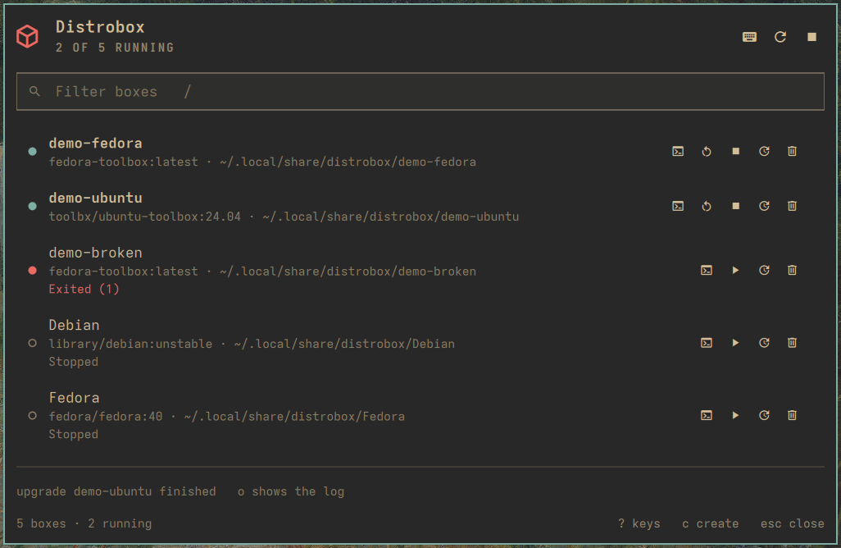Image resolution: width=841 pixels, height=548 pixels.
Task: Open a terminal in demo-fedora
Action: pos(678,152)
